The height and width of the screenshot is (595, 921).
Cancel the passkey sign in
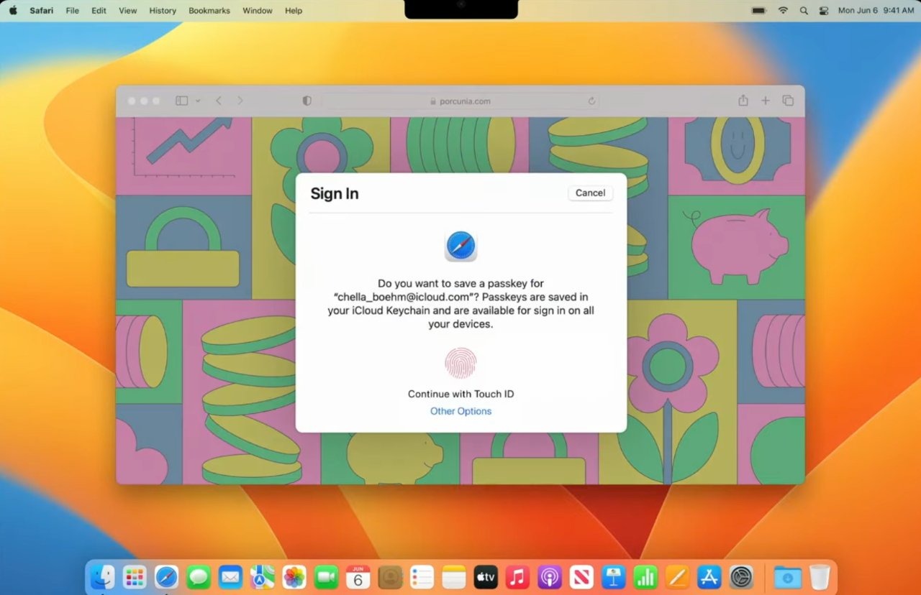(589, 193)
